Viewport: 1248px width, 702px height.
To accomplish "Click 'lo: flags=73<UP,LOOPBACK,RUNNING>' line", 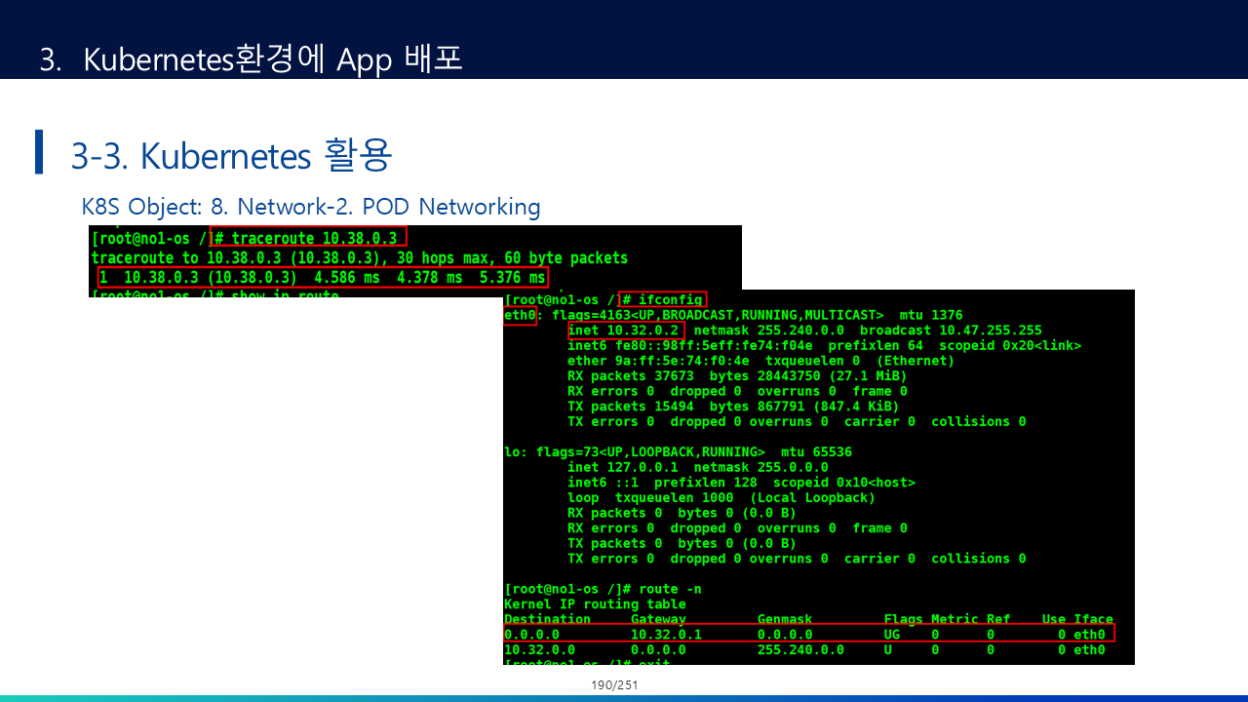I will (x=678, y=452).
